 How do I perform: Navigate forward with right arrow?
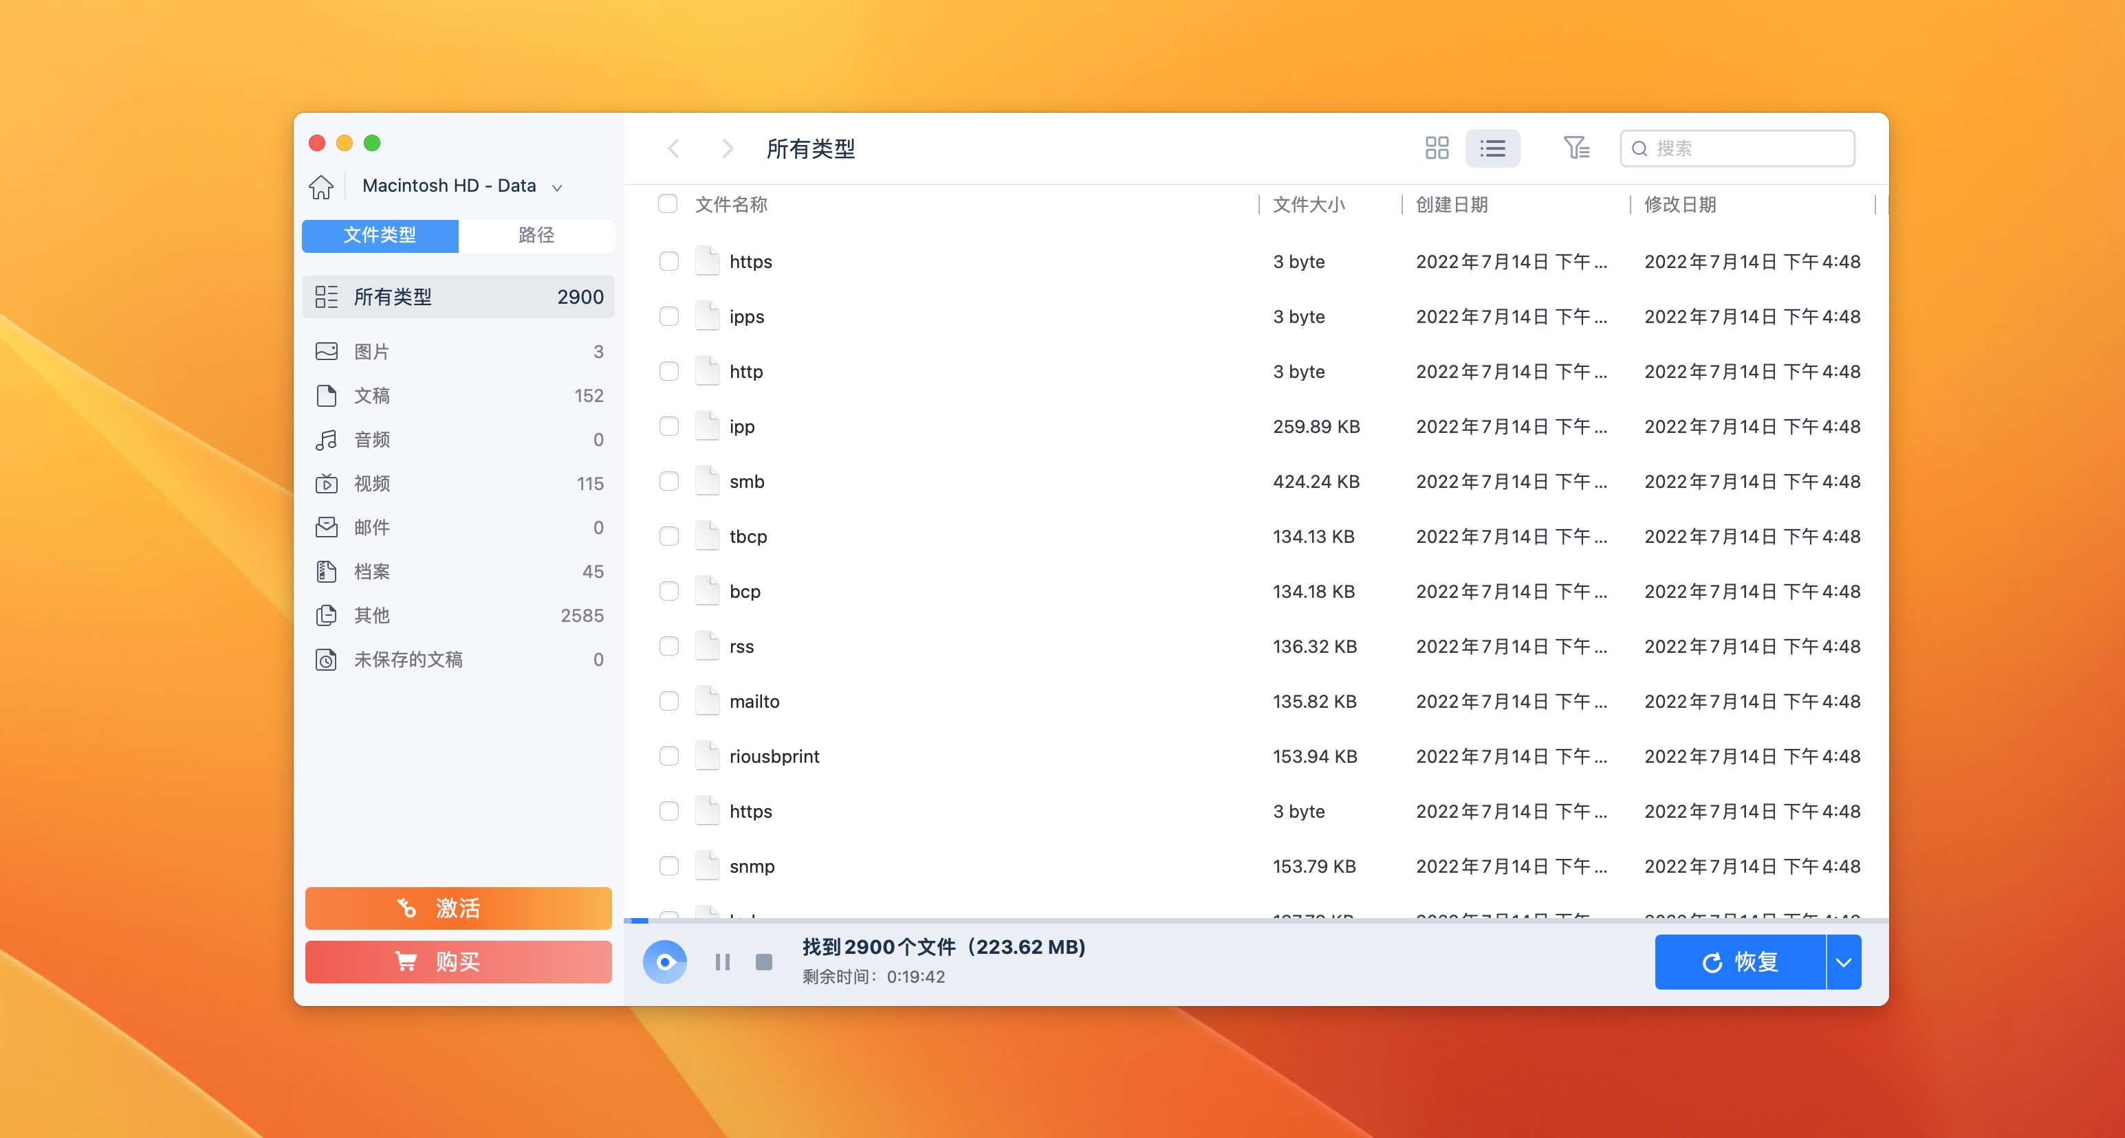(x=727, y=148)
